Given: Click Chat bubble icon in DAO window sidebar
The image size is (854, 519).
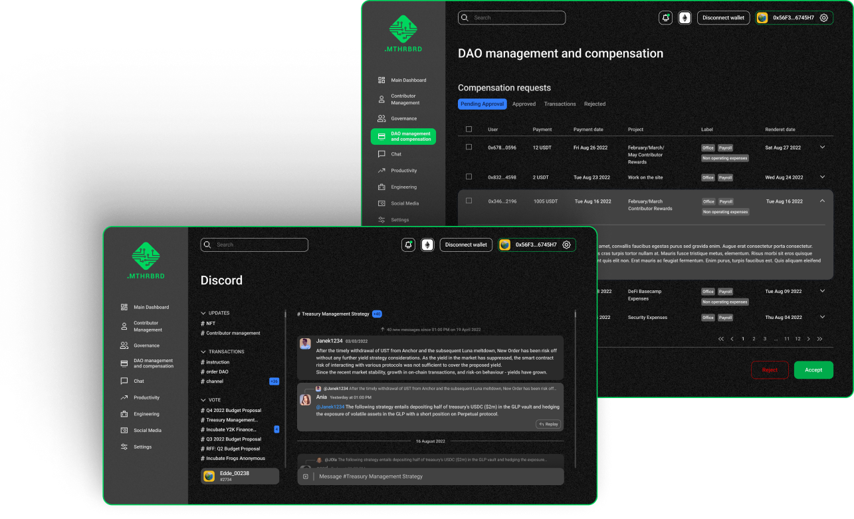Looking at the screenshot, I should tap(381, 154).
